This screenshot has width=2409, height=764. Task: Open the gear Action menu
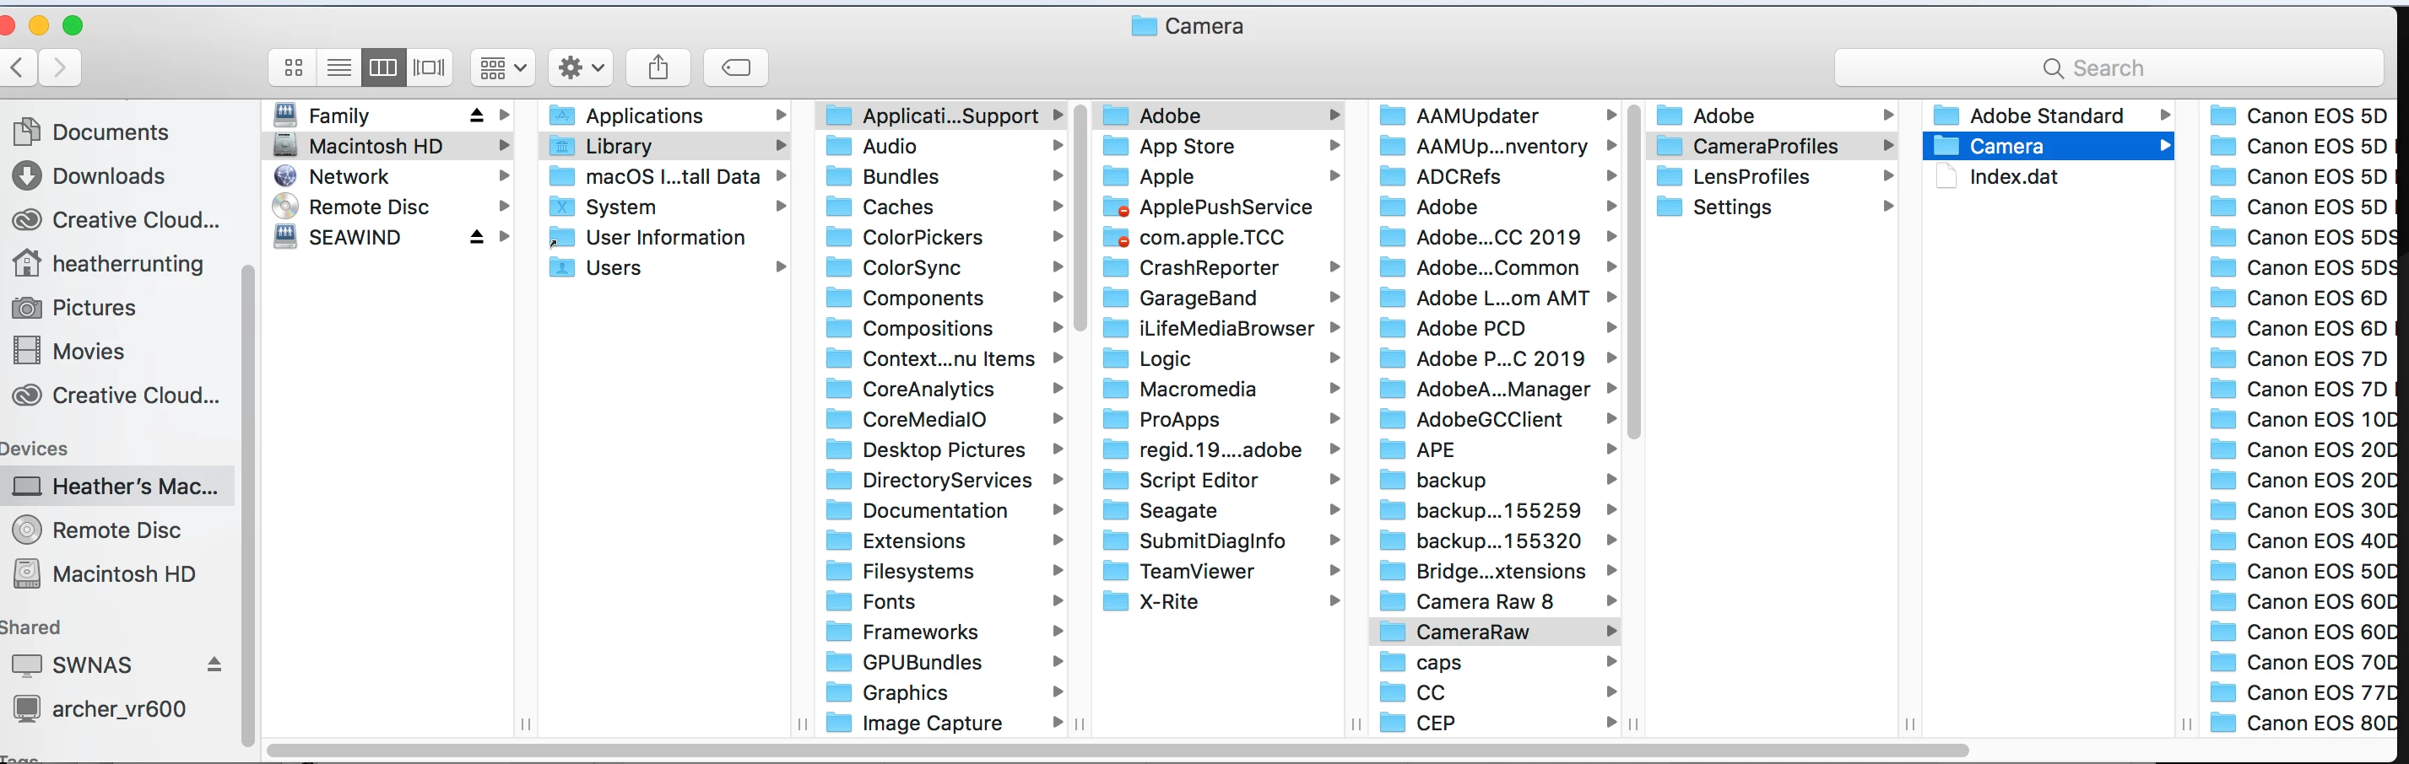[581, 67]
